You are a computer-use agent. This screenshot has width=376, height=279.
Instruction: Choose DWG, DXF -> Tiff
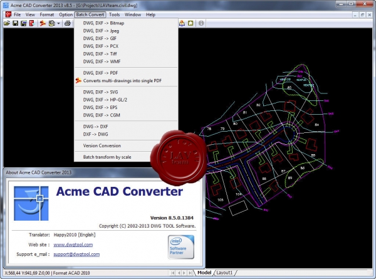coord(126,54)
